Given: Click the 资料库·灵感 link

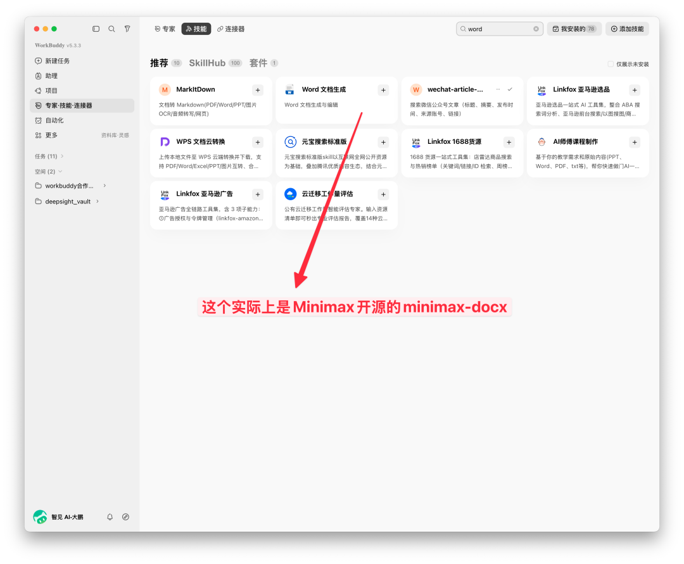Looking at the screenshot, I should (115, 136).
